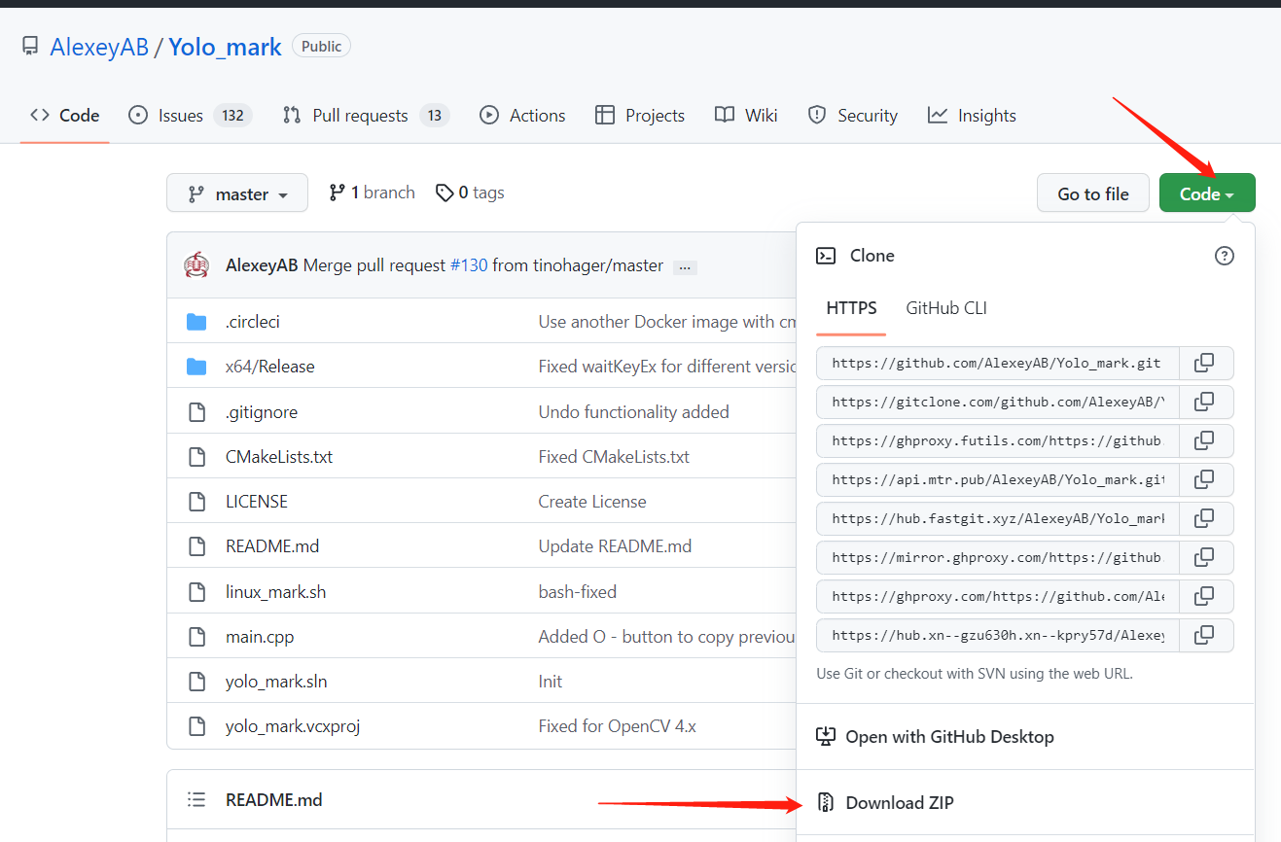This screenshot has height=842, width=1281.
Task: Click Download ZIP
Action: pos(899,803)
